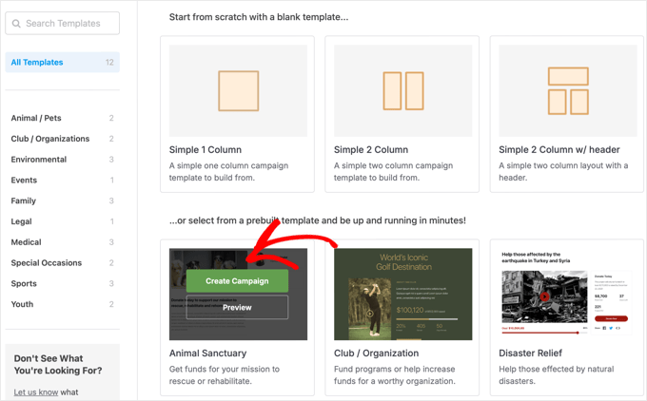Viewport: 647px width, 401px height.
Task: Choose Simple 1 Column layout icon
Action: 238,91
